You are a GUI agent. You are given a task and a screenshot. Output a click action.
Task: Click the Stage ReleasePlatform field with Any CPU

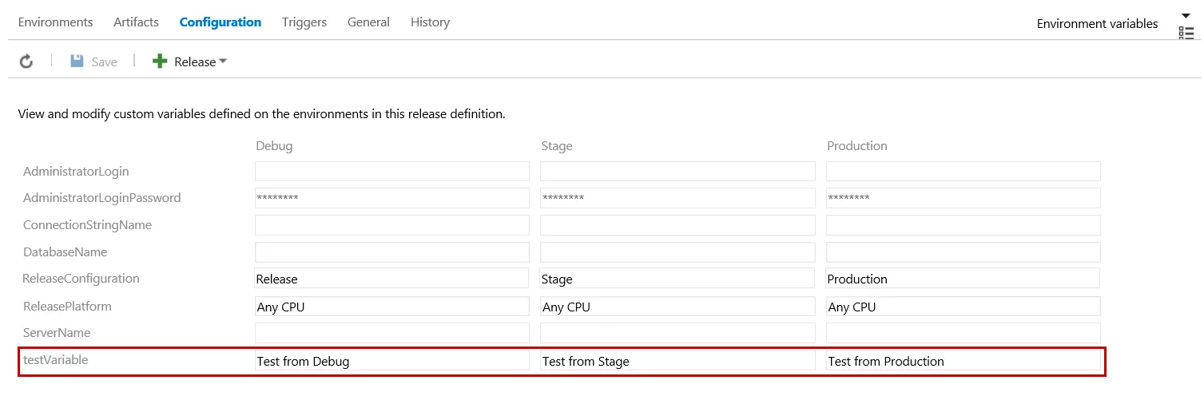(677, 307)
